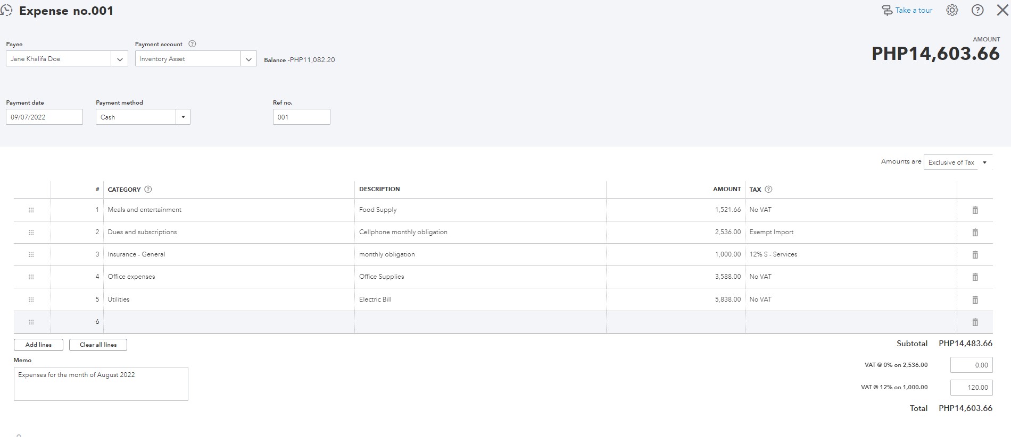Click the help question mark icon
Viewport: 1011px width, 437px height.
tap(977, 10)
